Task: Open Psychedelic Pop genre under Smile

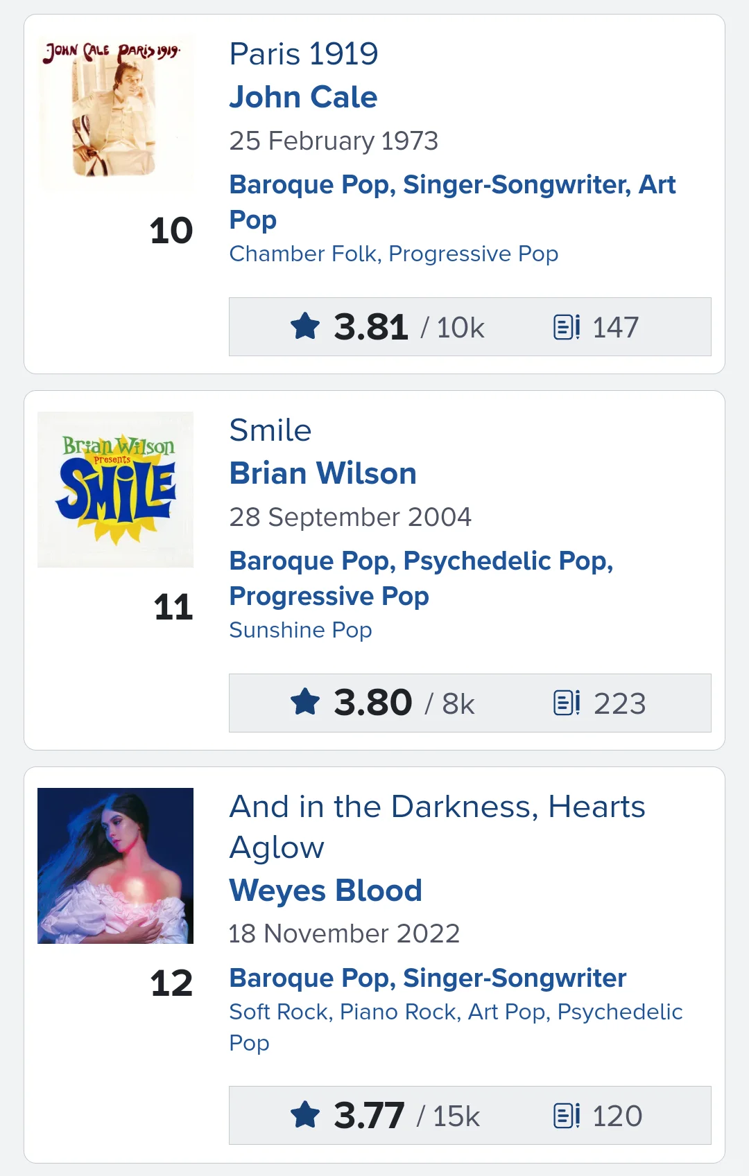Action: point(506,561)
